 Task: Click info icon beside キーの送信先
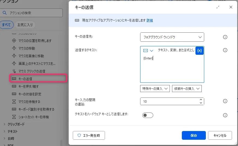(x=225, y=37)
